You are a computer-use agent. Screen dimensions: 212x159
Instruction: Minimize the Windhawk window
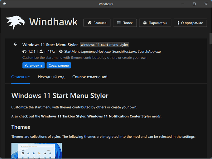[x=183, y=4]
